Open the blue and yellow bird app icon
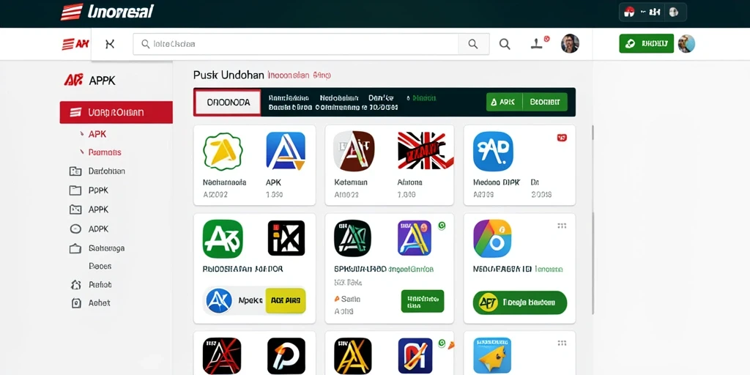Screen dimensions: 750x375 pyautogui.click(x=492, y=356)
